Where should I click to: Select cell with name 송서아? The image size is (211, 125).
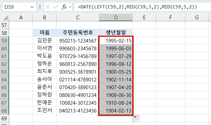(x=45, y=79)
